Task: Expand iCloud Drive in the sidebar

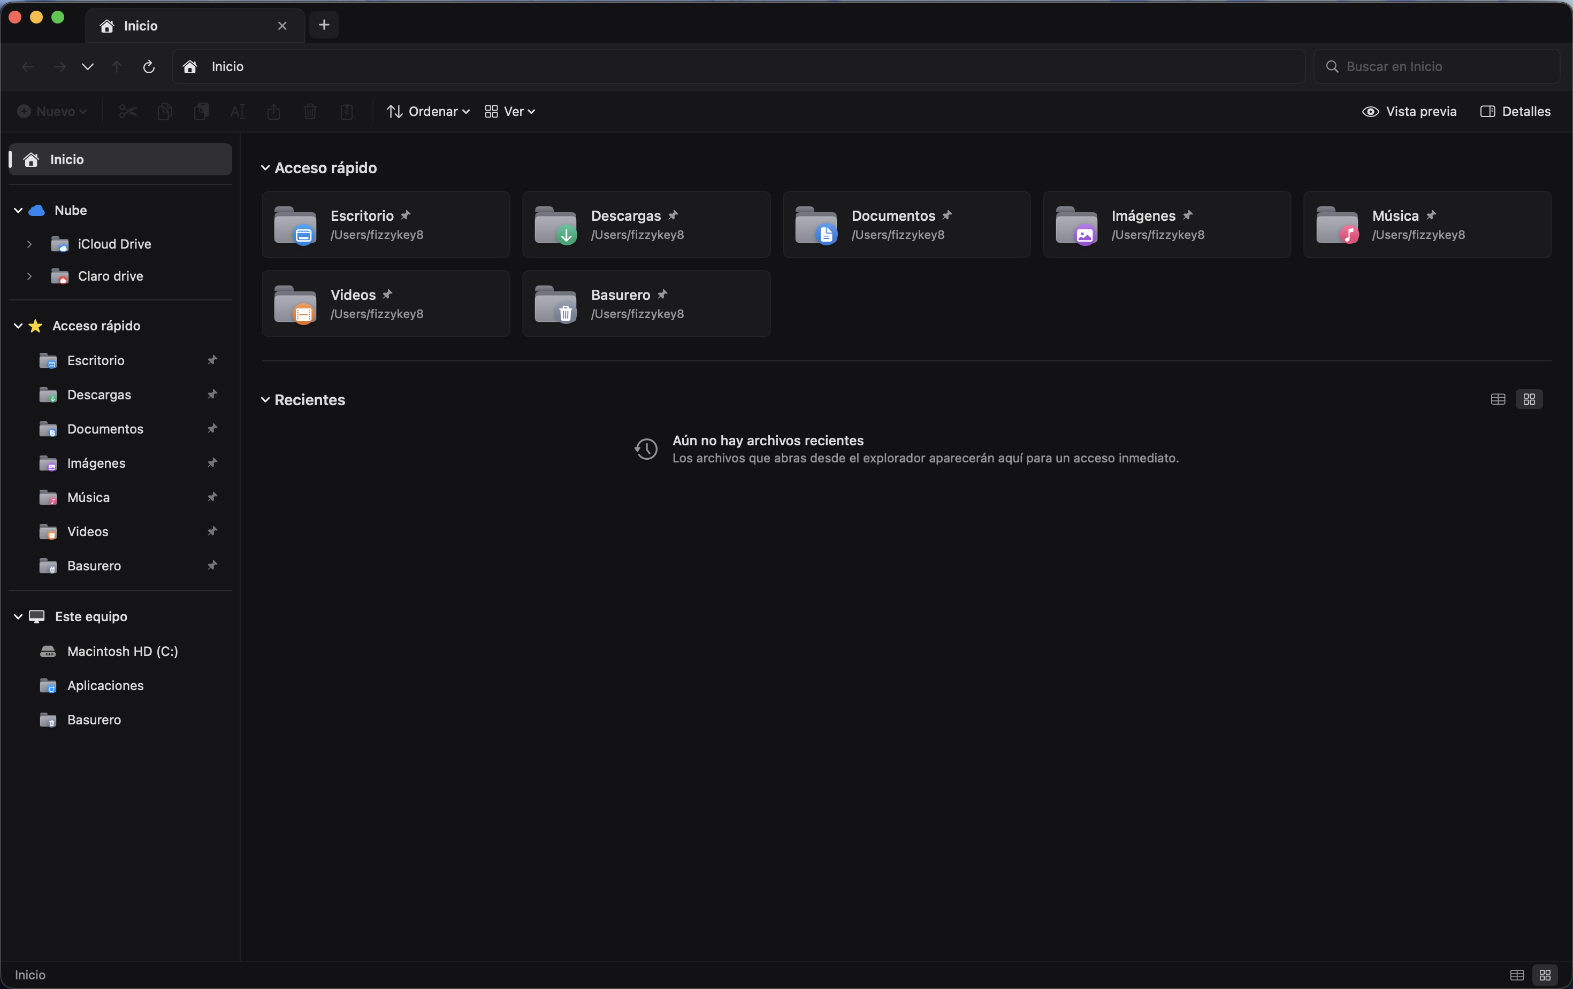Action: tap(29, 244)
